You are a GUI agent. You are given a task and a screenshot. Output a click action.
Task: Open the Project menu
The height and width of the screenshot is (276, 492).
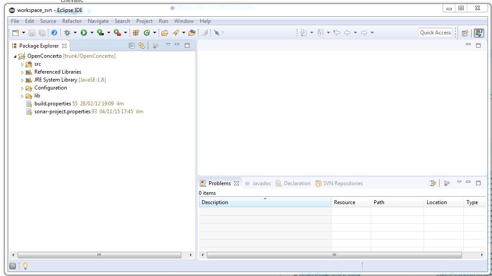point(144,21)
